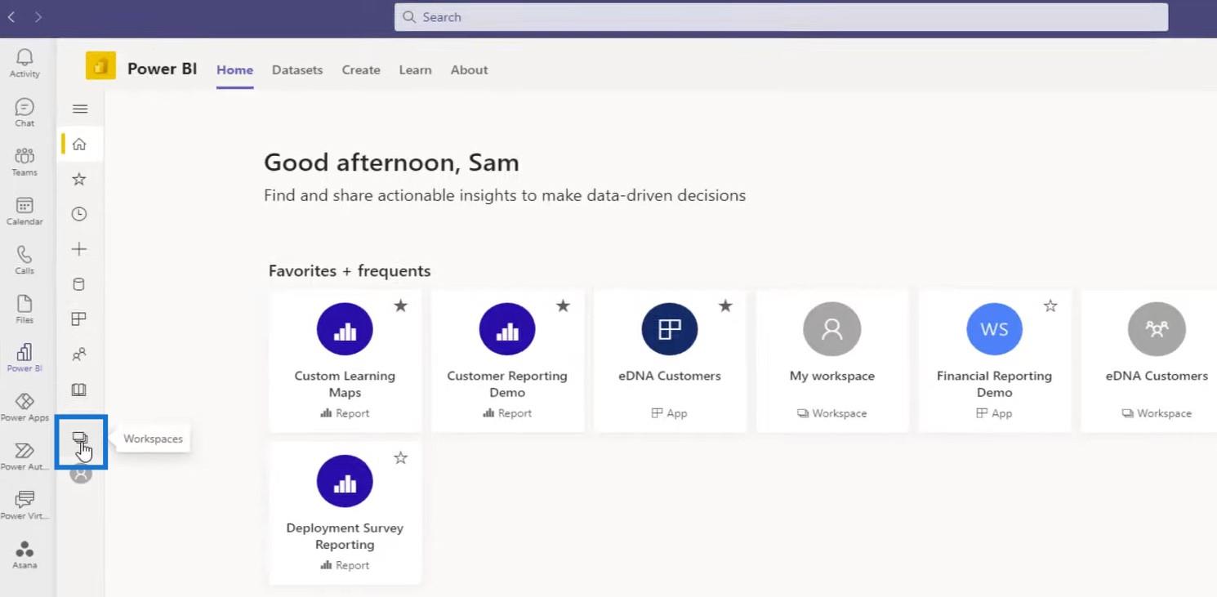This screenshot has height=597, width=1217.
Task: Click the Create plus icon in nav
Action: 79,249
